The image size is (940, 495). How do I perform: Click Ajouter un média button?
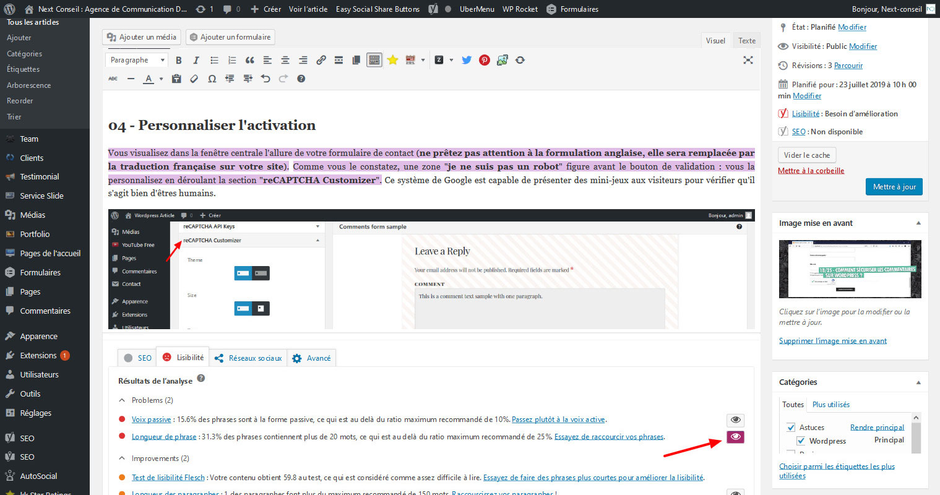[x=142, y=37]
